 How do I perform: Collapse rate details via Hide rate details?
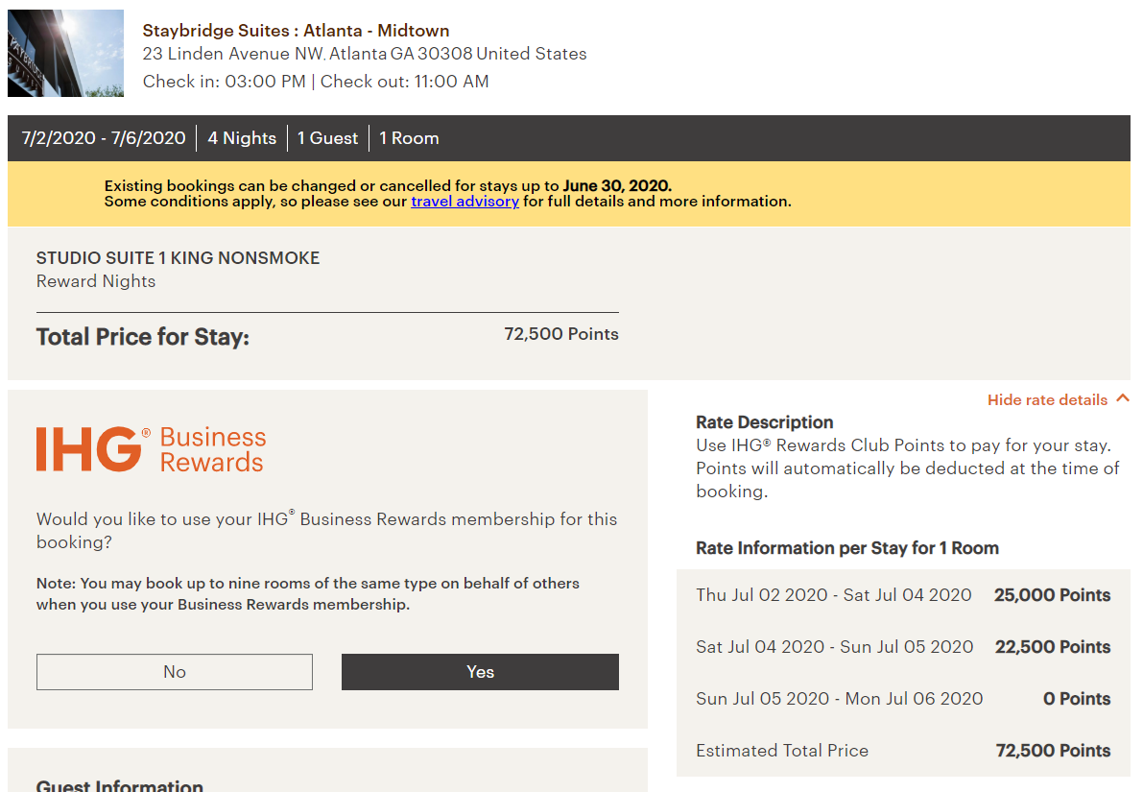[x=1047, y=399]
